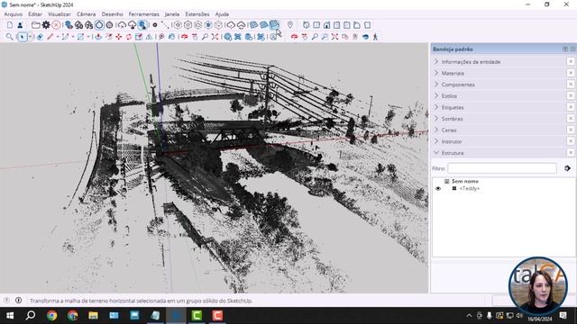Image resolution: width=577 pixels, height=324 pixels.
Task: Open the Janela menu
Action: 172,14
